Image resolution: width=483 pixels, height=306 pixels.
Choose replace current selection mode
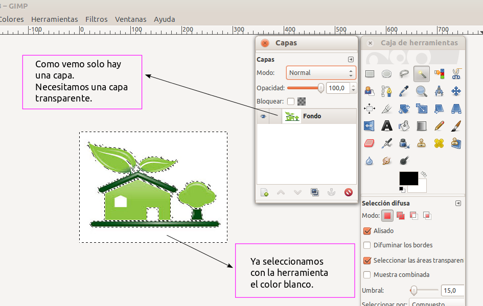pyautogui.click(x=387, y=216)
